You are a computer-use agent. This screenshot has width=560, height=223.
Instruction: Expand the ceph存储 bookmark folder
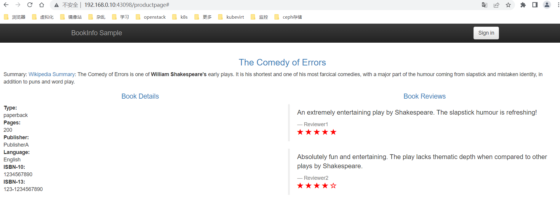[x=288, y=17]
